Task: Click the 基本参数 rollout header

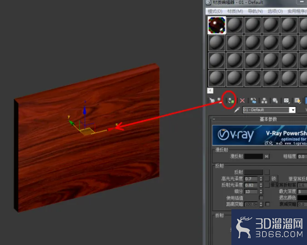Action: click(x=260, y=119)
